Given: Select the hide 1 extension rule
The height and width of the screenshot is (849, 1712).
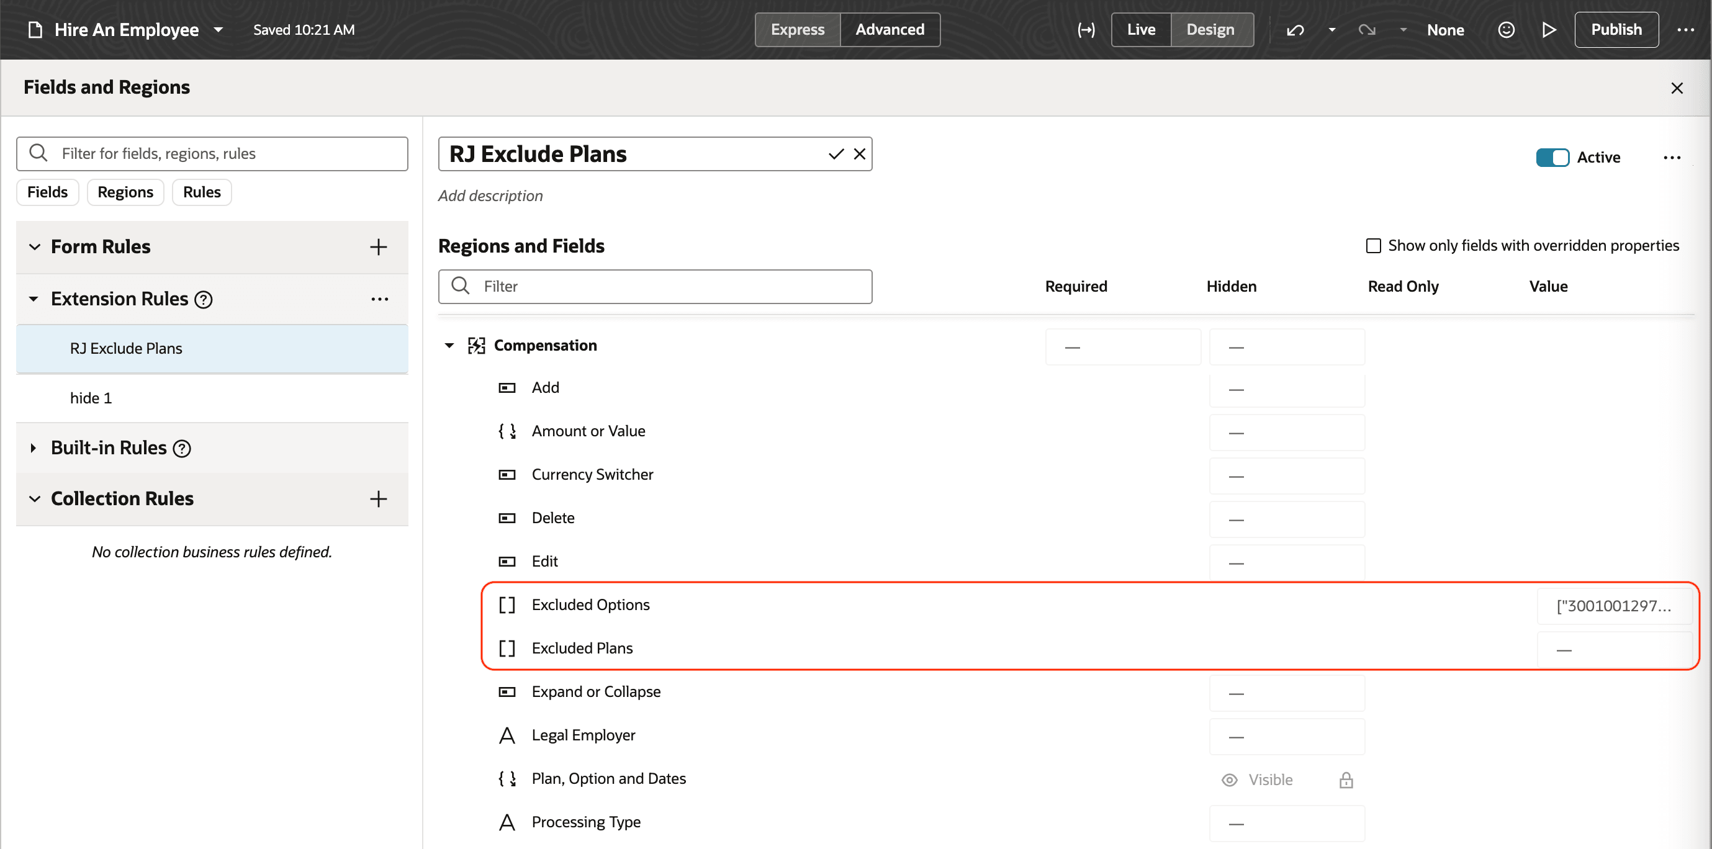Looking at the screenshot, I should [91, 398].
